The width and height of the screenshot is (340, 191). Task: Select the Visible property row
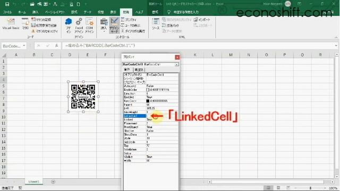point(151,157)
